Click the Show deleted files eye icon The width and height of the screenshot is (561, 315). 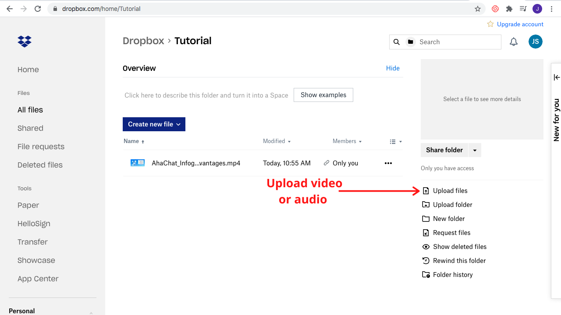click(426, 247)
